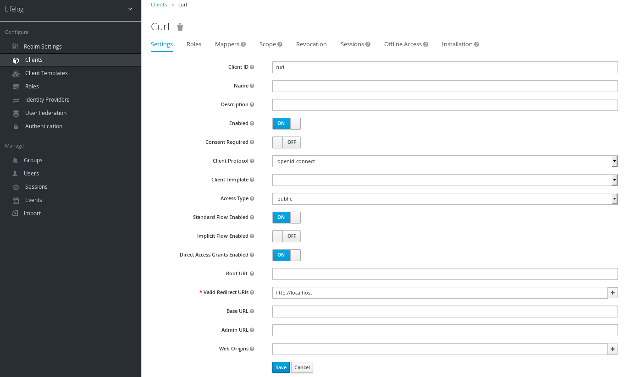Open Identity Providers in the sidebar

tap(47, 100)
